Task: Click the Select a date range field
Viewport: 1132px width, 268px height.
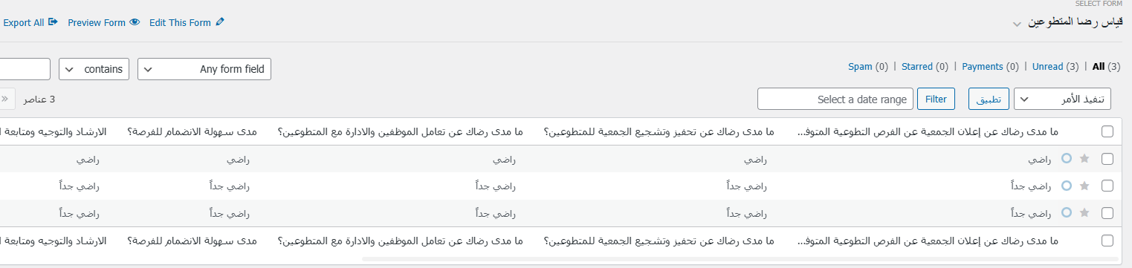Action: [835, 99]
